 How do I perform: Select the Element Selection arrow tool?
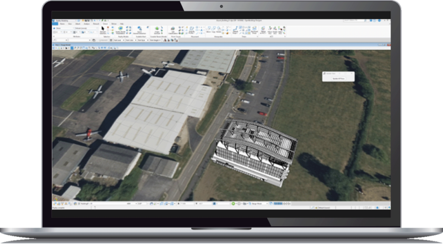[x=103, y=30]
